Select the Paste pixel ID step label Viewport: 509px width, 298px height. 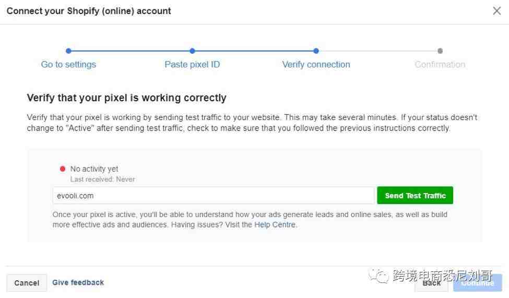click(192, 64)
